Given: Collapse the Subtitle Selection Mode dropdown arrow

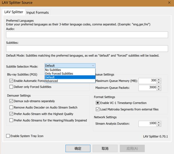Looking at the screenshot, I should coord(93,66).
